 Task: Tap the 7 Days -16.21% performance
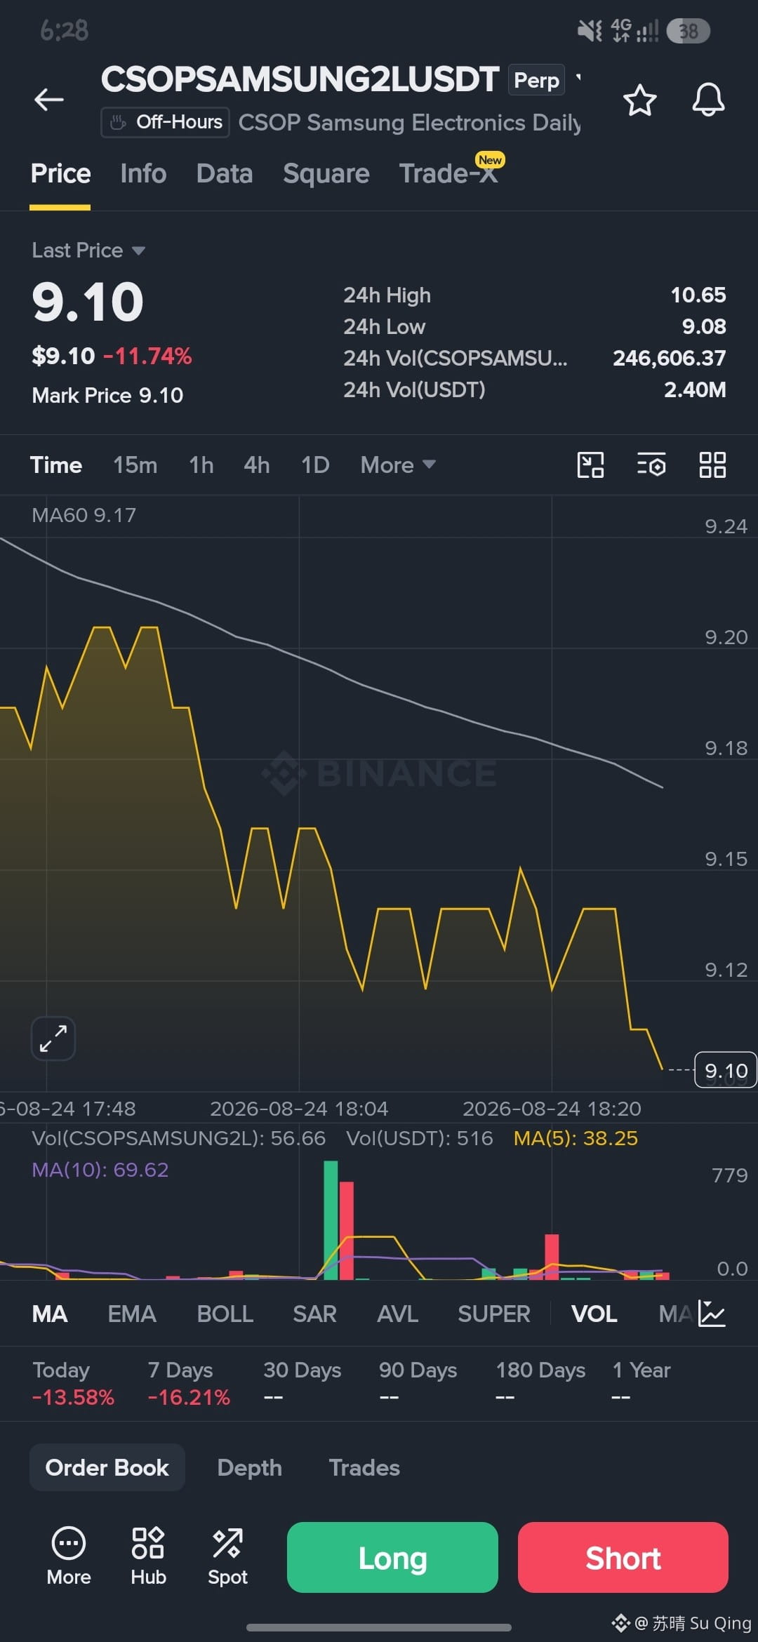(189, 1383)
